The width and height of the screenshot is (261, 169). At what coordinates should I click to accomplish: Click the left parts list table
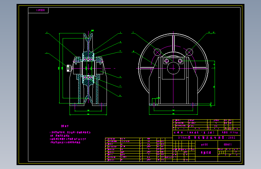[139, 150]
